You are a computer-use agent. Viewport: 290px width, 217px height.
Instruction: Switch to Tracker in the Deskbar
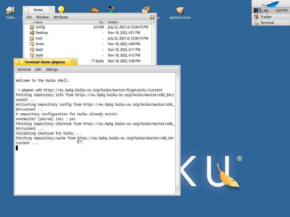271,17
